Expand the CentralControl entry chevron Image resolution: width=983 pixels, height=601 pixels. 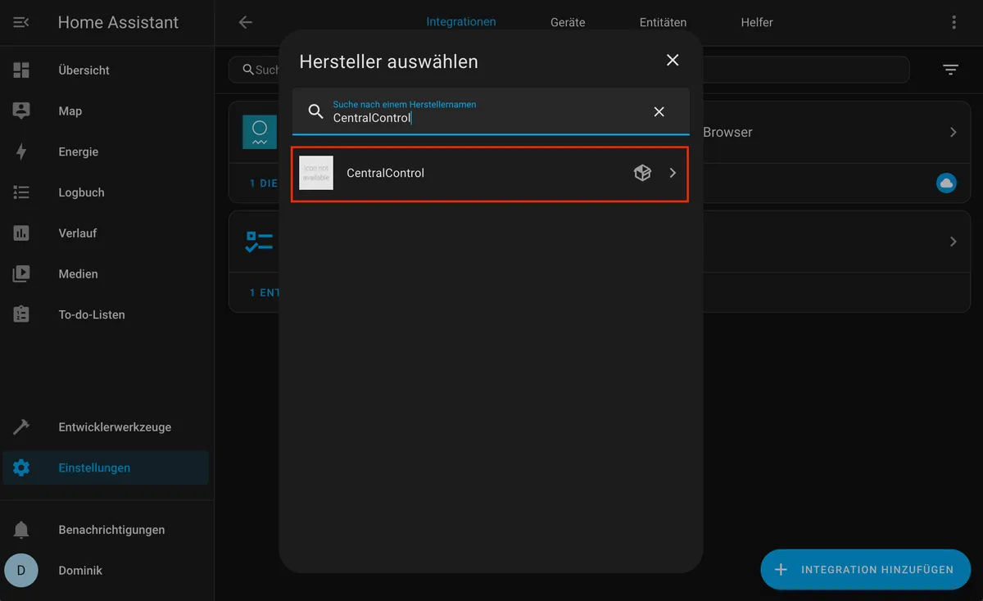tap(673, 173)
